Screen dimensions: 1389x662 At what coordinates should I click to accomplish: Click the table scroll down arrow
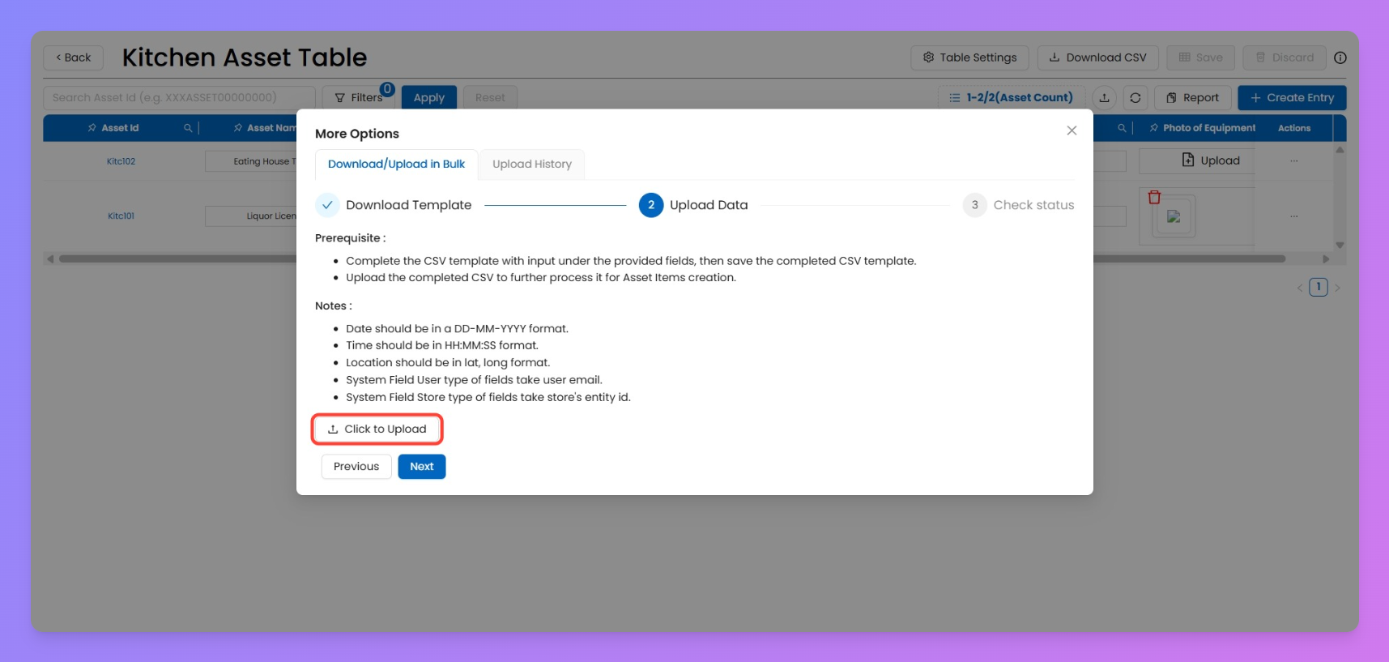(x=1340, y=246)
